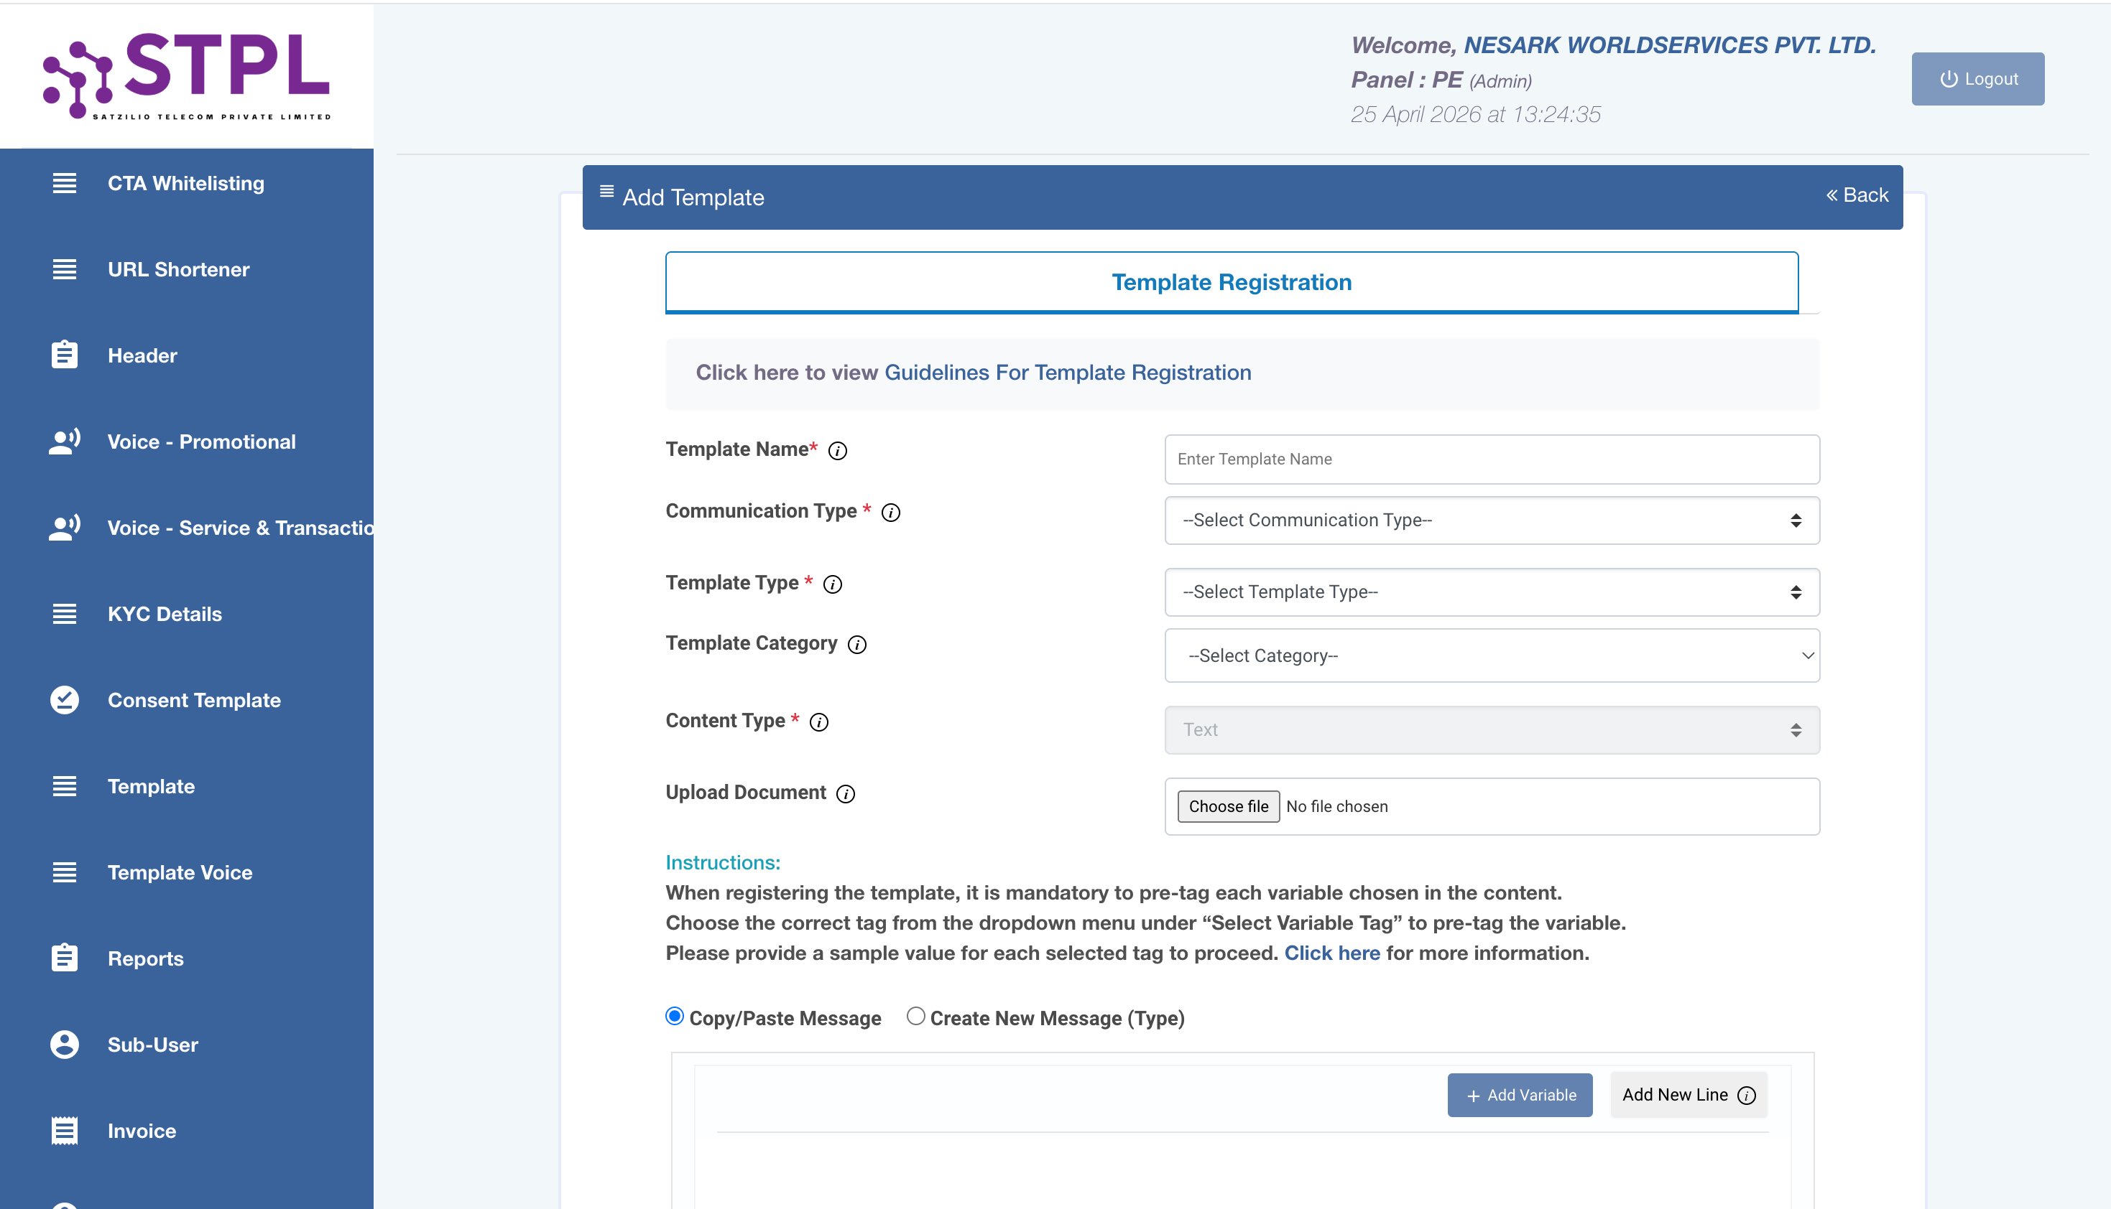Click the Logout button
Screen dimensions: 2111x1209
[1978, 79]
